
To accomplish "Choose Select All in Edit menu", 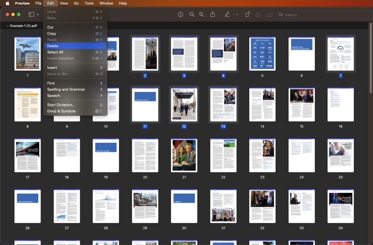I will click(x=75, y=52).
